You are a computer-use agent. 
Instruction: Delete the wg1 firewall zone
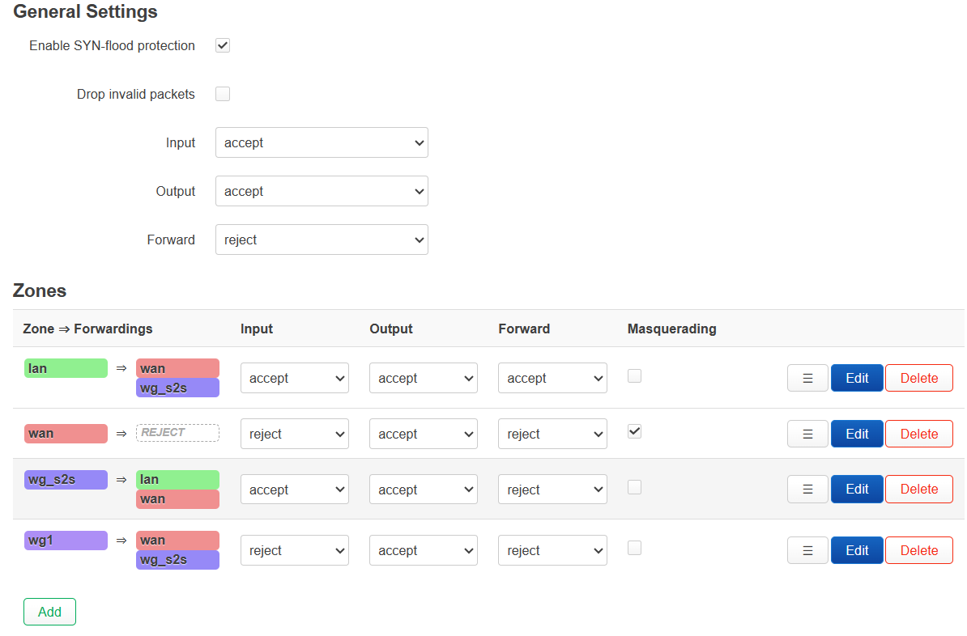click(918, 550)
